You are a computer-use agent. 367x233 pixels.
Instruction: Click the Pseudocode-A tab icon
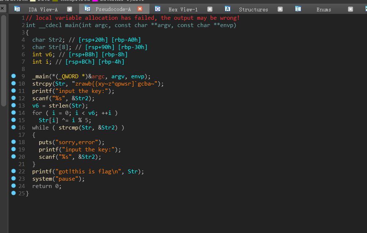(88, 9)
